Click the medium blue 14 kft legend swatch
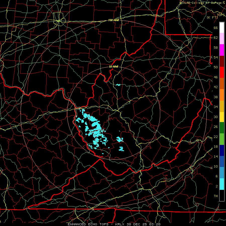226x226 pixels. tap(222, 161)
